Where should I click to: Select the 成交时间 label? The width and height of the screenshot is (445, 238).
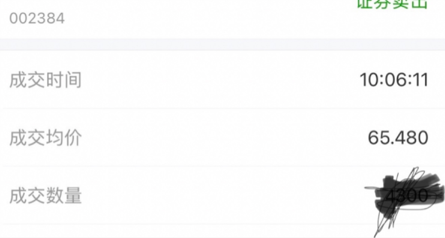(45, 80)
